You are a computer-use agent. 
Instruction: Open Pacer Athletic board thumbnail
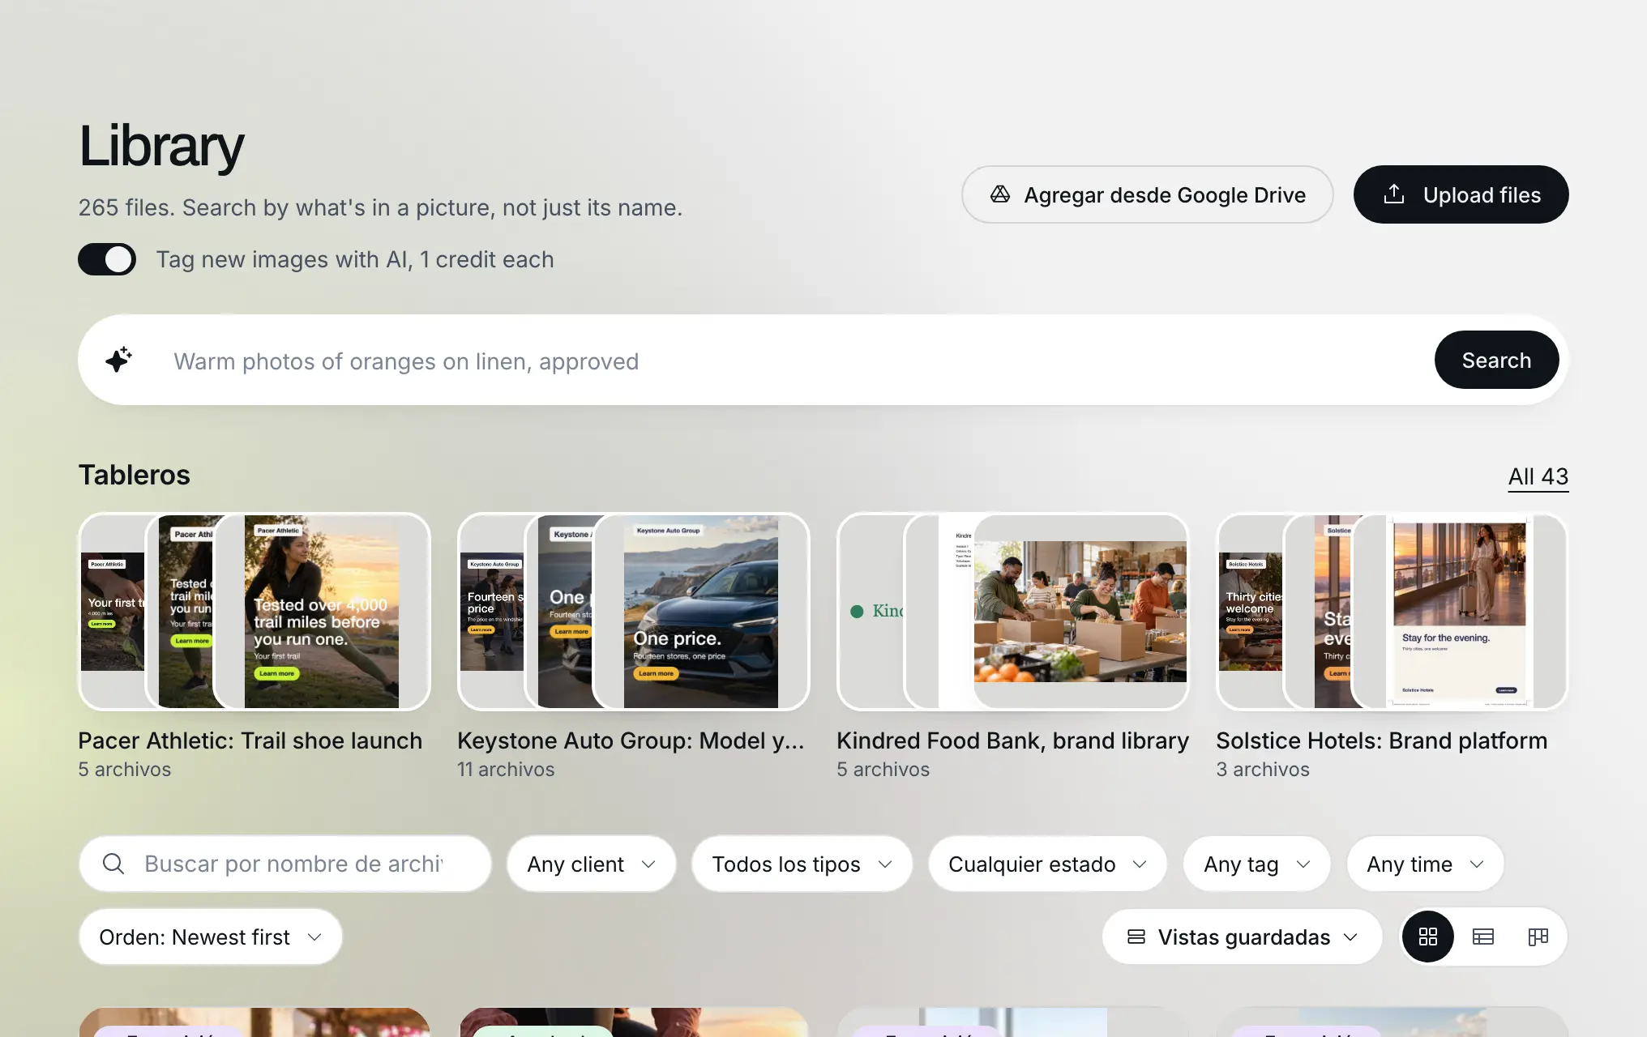255,612
